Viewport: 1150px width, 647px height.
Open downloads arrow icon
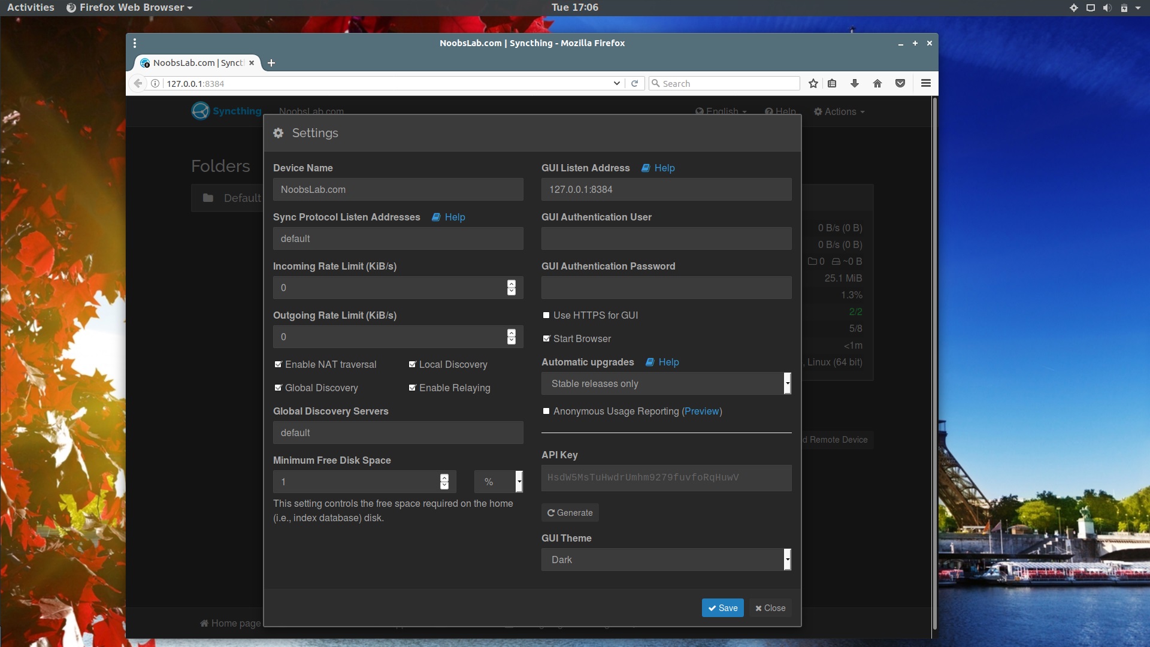click(x=855, y=83)
